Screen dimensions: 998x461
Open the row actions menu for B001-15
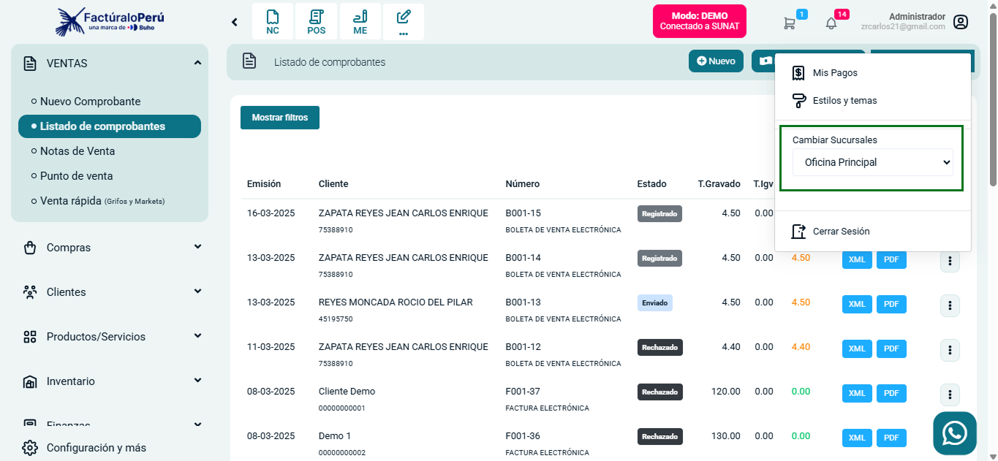point(950,215)
